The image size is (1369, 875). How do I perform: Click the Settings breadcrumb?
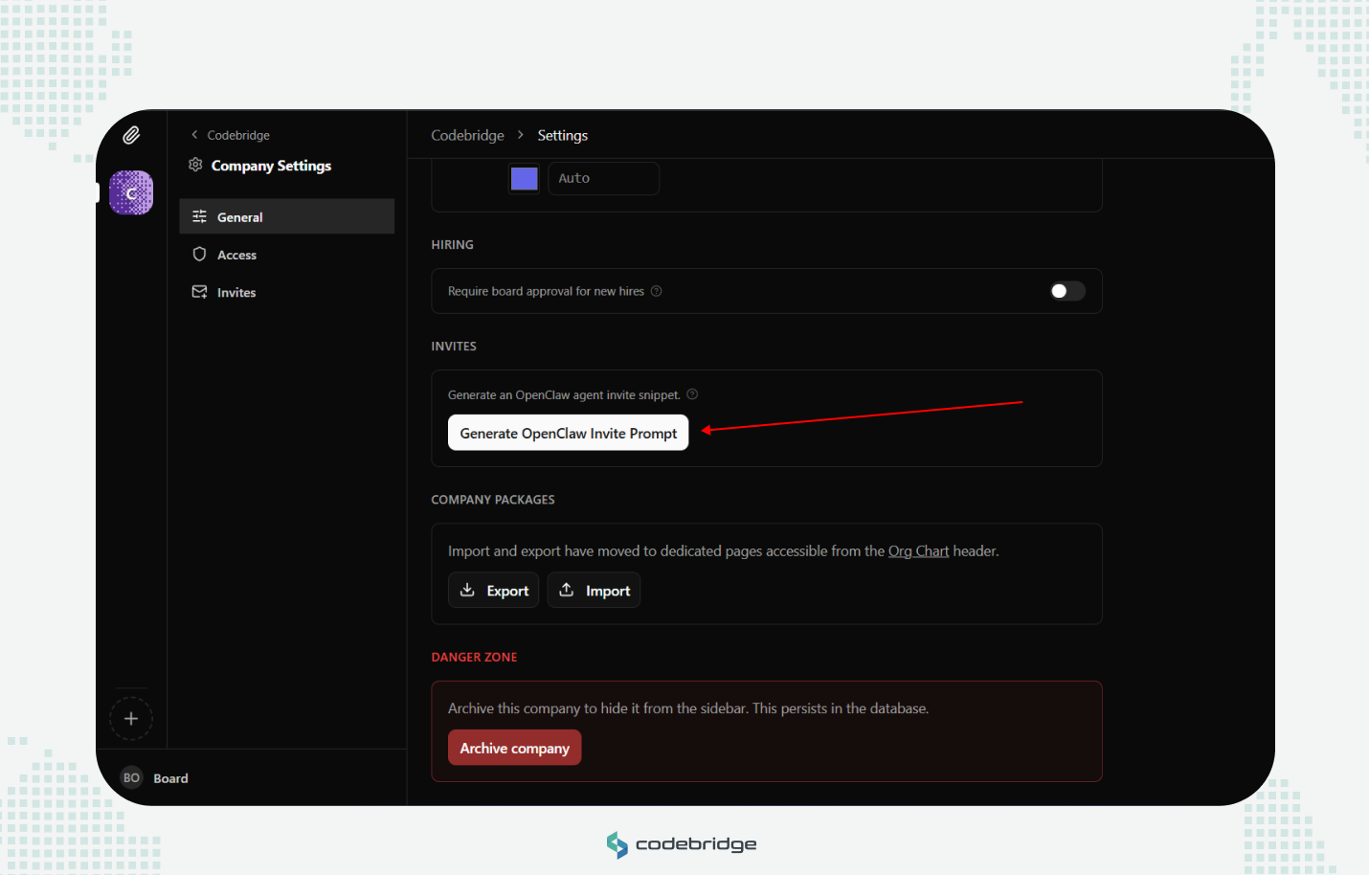[563, 135]
